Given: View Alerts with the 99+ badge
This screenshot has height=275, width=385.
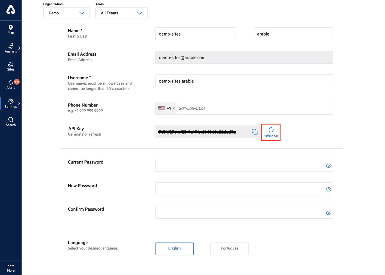Looking at the screenshot, I should tap(11, 85).
